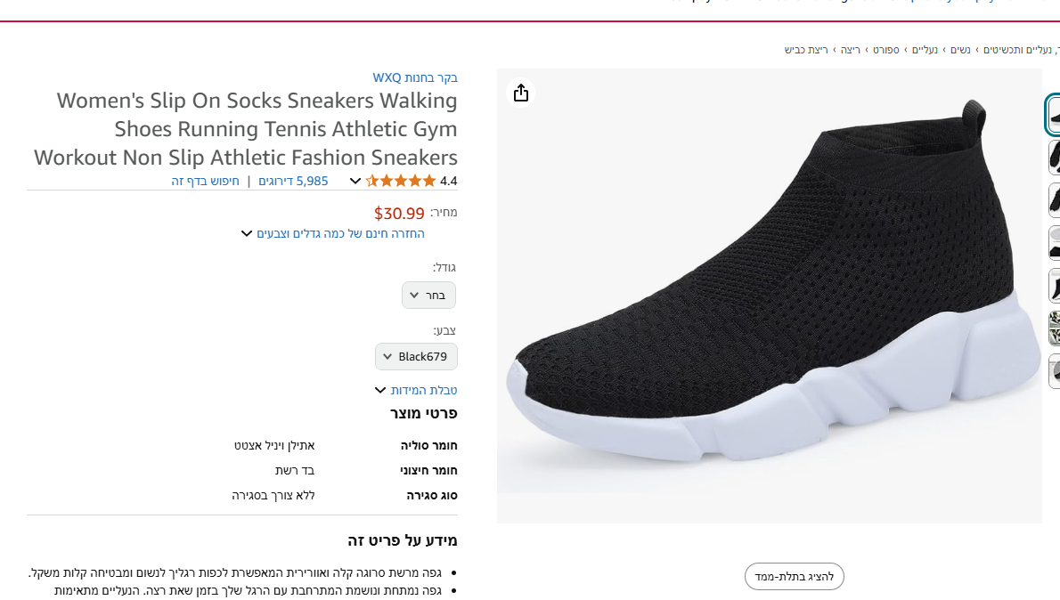The width and height of the screenshot is (1060, 600).
Task: Open the rating breakdown chevron beside stars
Action: [355, 182]
